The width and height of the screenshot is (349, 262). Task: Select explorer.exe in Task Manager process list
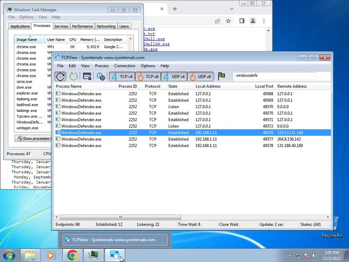[27, 93]
